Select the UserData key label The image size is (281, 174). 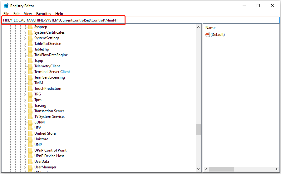coord(42,162)
